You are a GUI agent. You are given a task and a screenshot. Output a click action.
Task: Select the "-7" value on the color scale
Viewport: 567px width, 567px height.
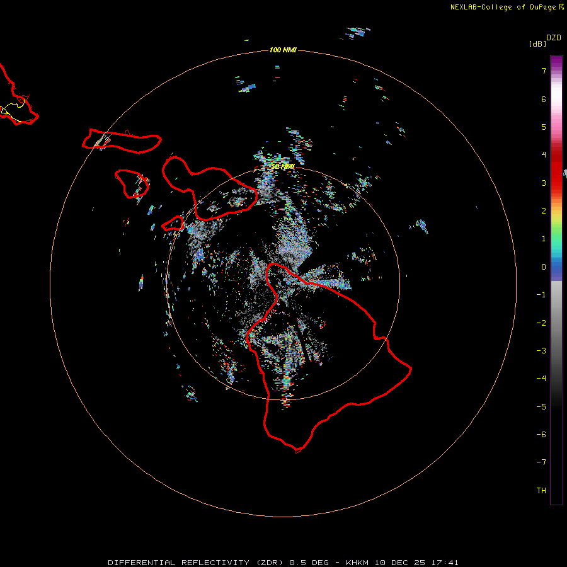(541, 462)
